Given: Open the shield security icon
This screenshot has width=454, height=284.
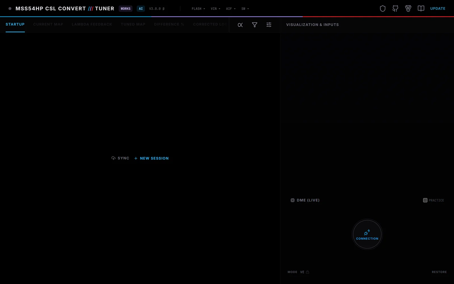Looking at the screenshot, I should click(382, 9).
